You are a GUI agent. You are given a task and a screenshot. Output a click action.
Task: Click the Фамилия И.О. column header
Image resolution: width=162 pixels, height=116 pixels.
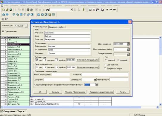(x=18, y=37)
